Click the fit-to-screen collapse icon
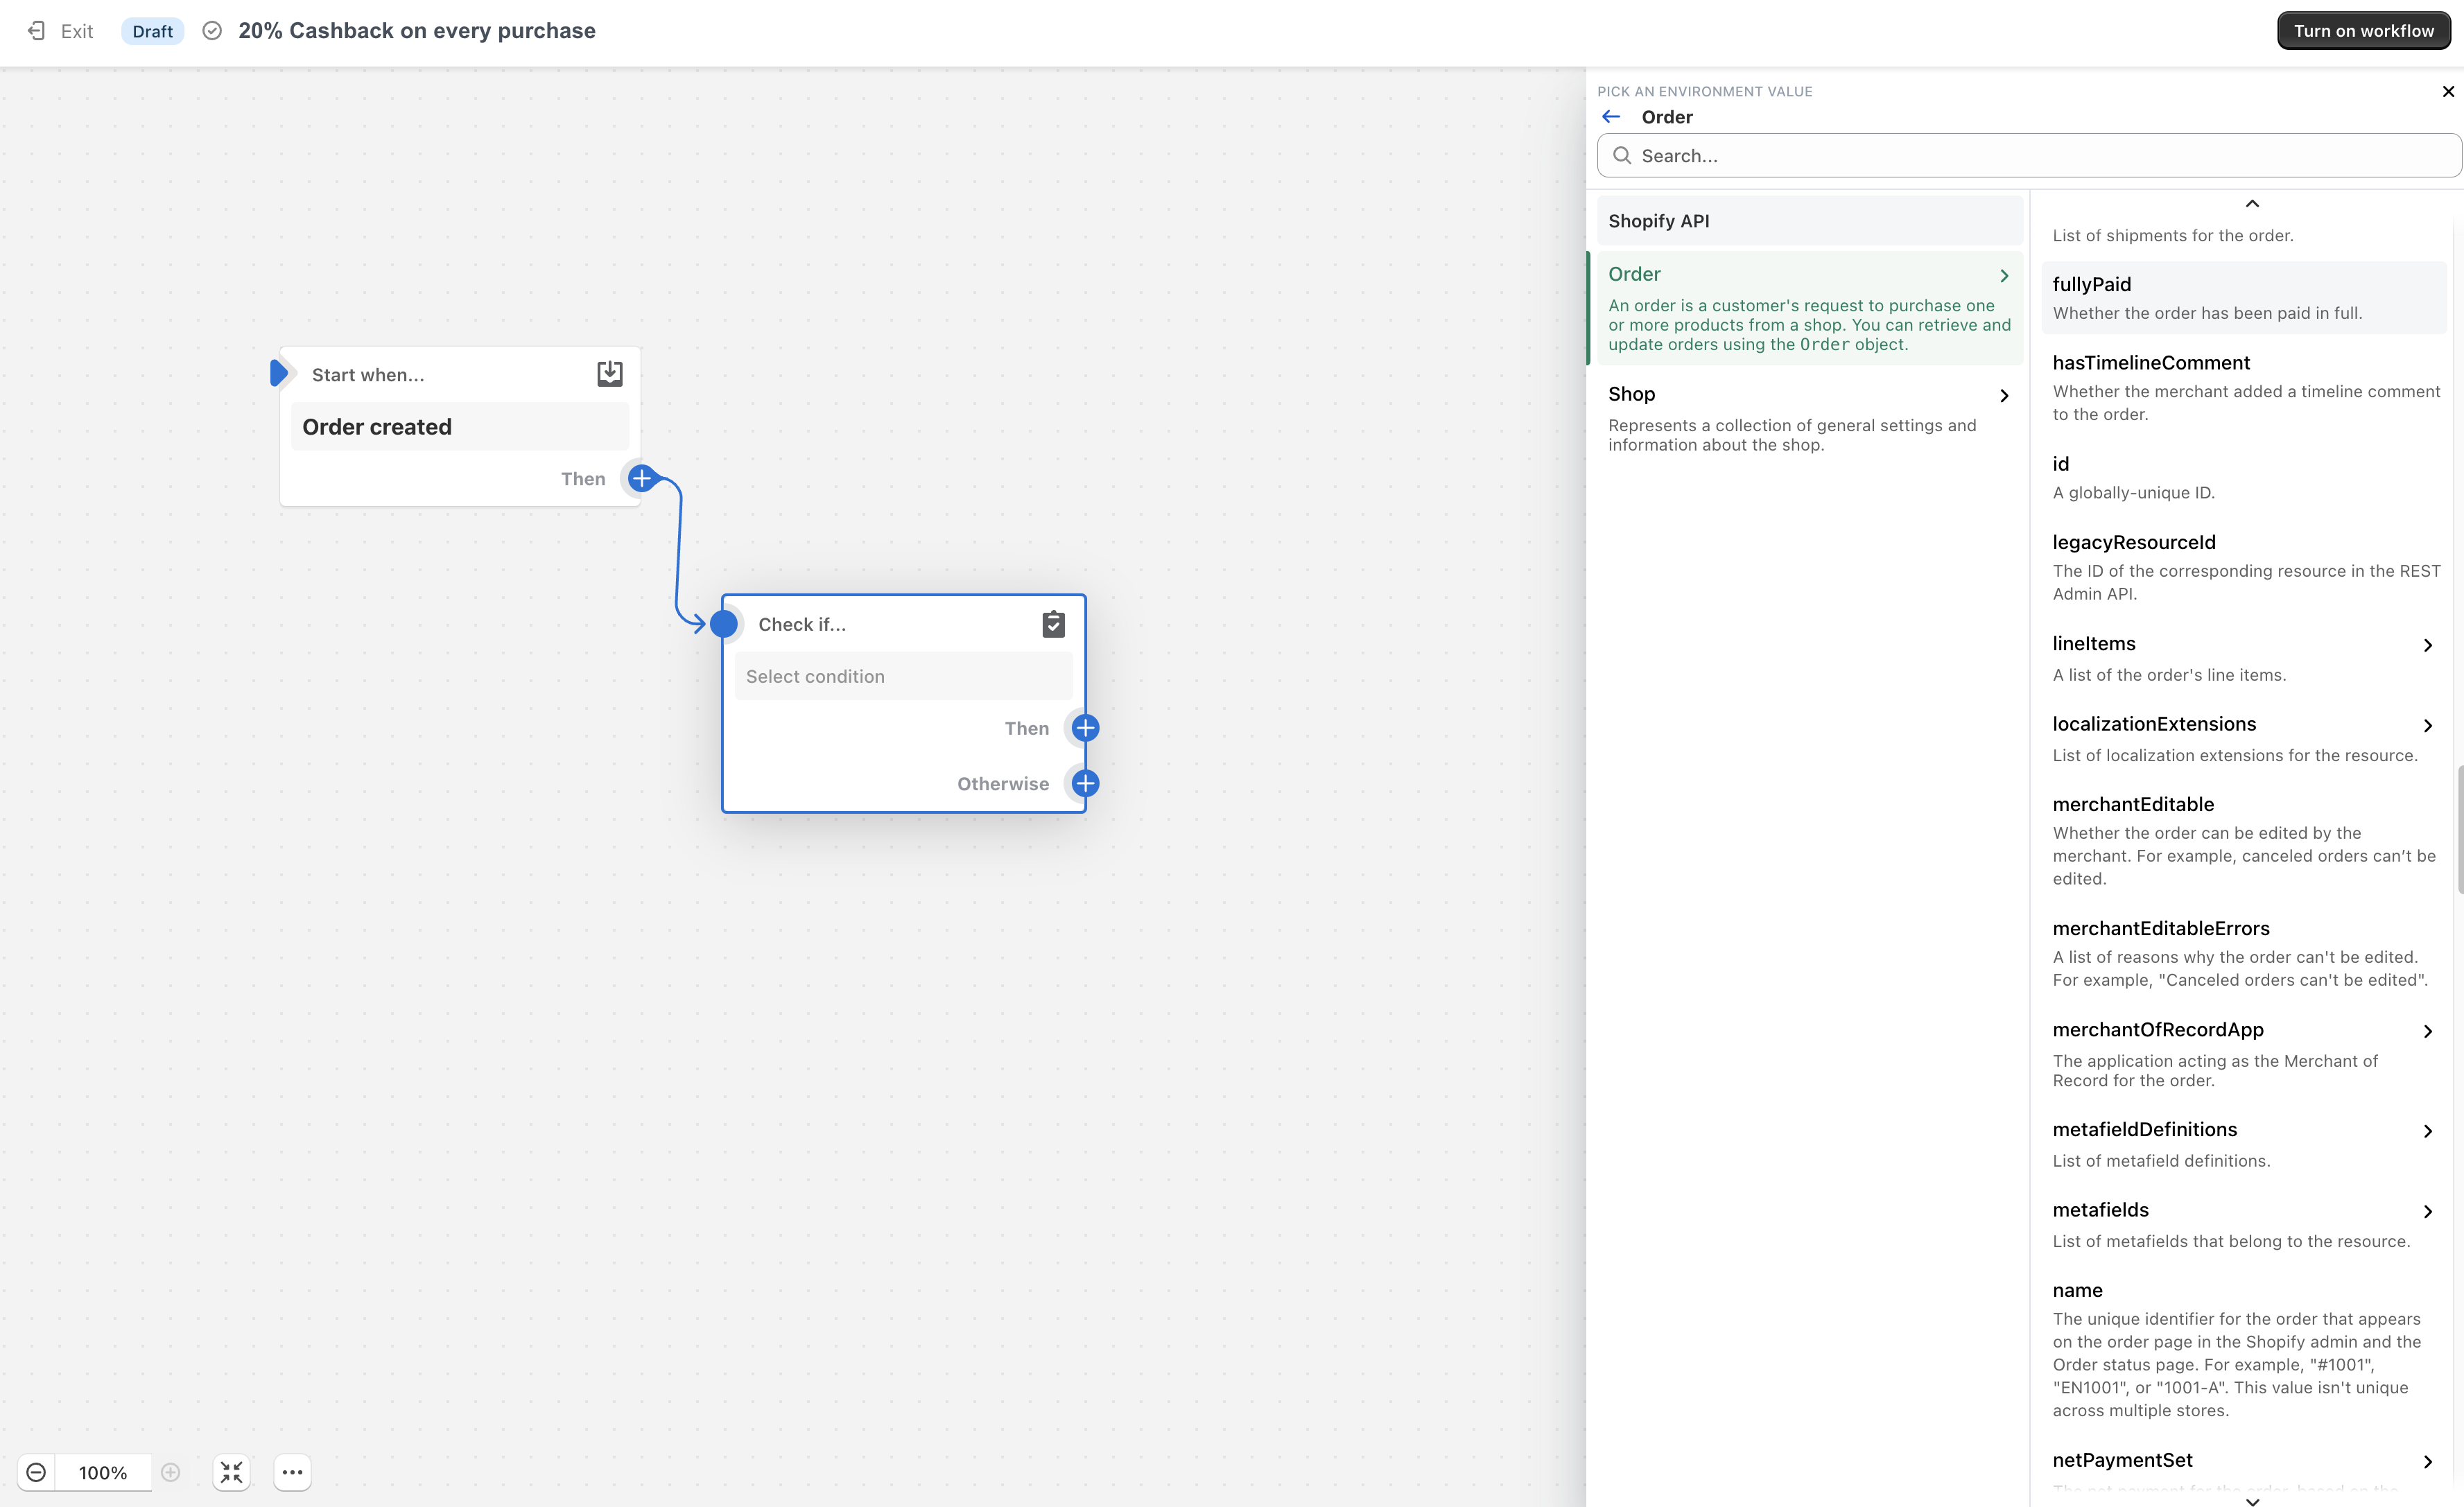The image size is (2464, 1507). point(231,1472)
